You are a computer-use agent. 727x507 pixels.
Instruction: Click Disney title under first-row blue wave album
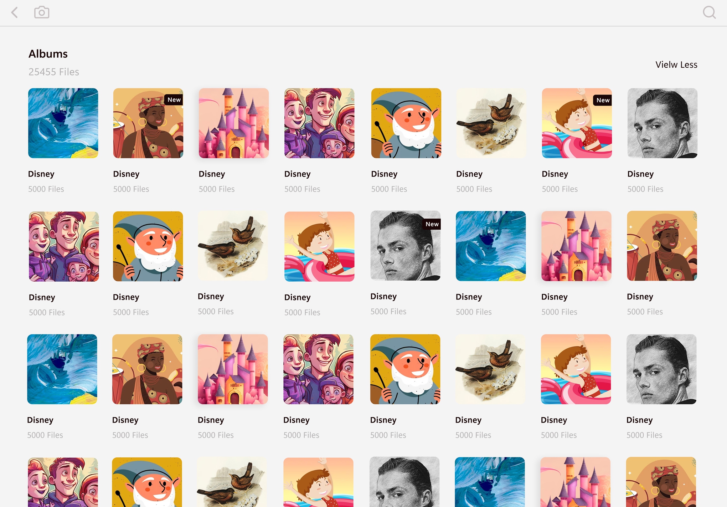pyautogui.click(x=41, y=174)
